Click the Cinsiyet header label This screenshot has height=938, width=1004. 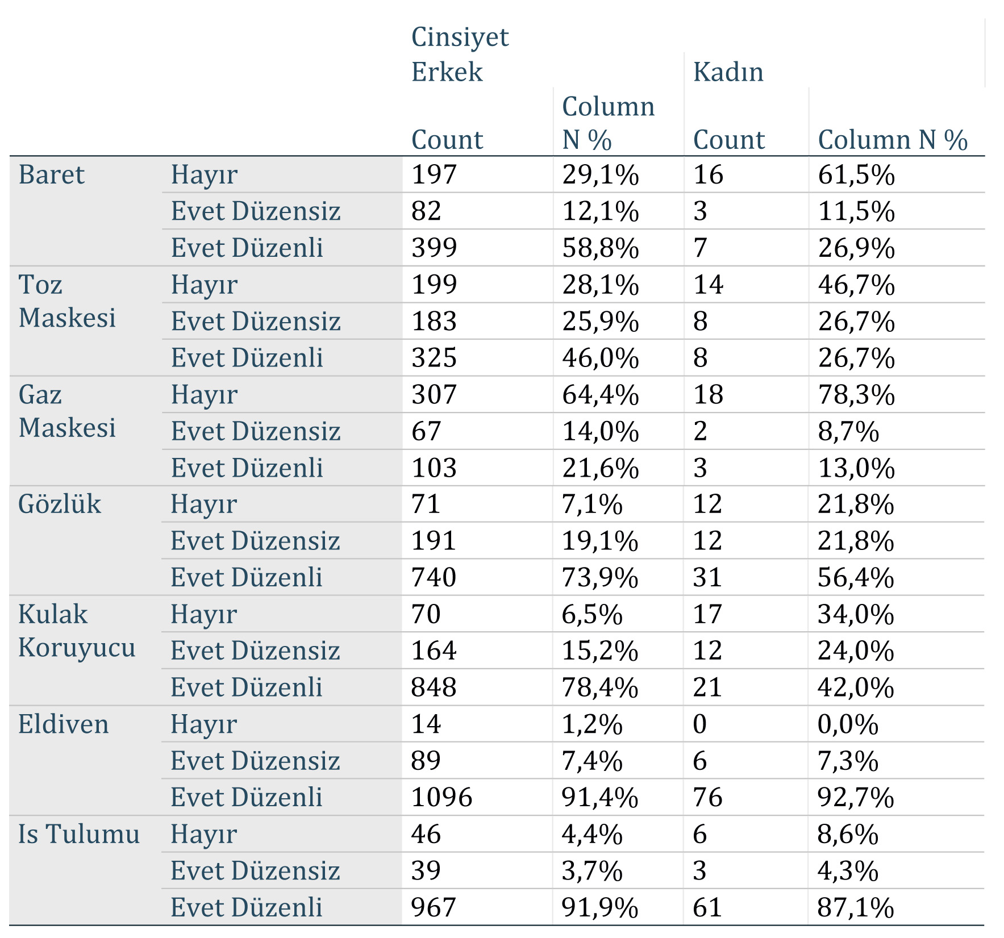point(460,37)
